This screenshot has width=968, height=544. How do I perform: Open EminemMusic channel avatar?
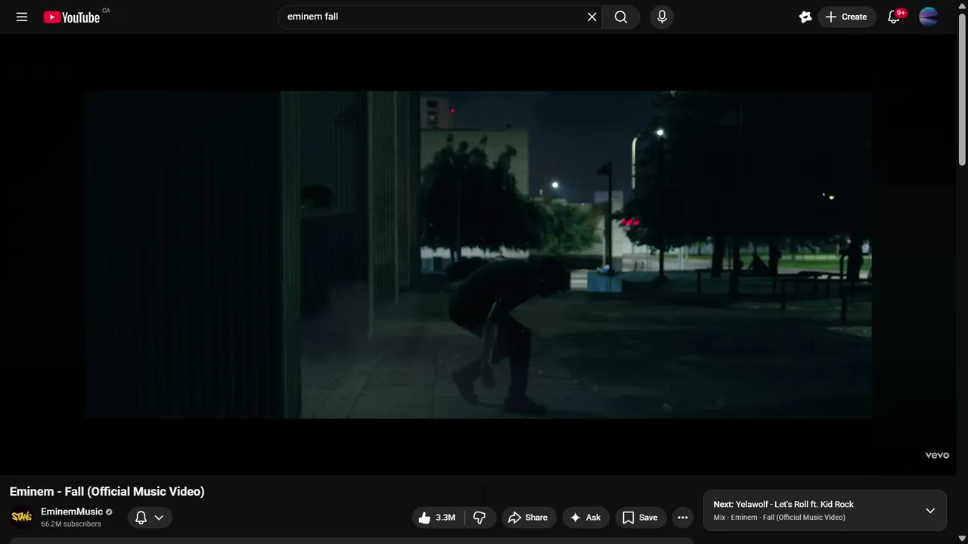(22, 518)
